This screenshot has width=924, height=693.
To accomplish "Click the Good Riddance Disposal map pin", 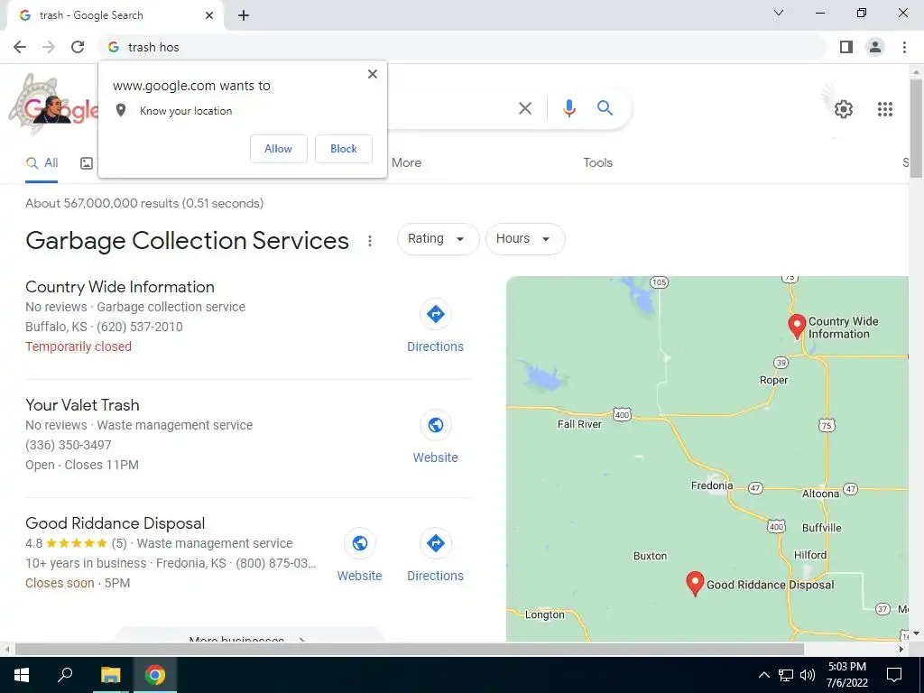I will click(695, 583).
